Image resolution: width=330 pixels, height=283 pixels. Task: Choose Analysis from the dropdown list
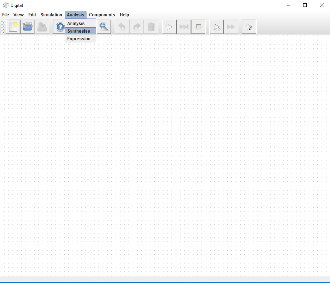pos(80,24)
